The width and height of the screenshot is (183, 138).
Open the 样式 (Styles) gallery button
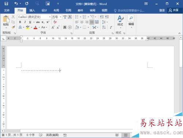[120, 22]
